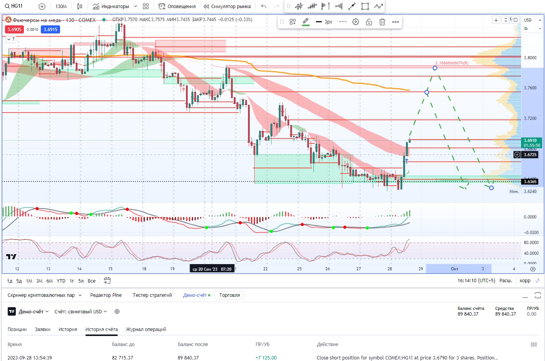545x361 pixels.
Task: Toggle Расш. extended session
Action: [506, 281]
